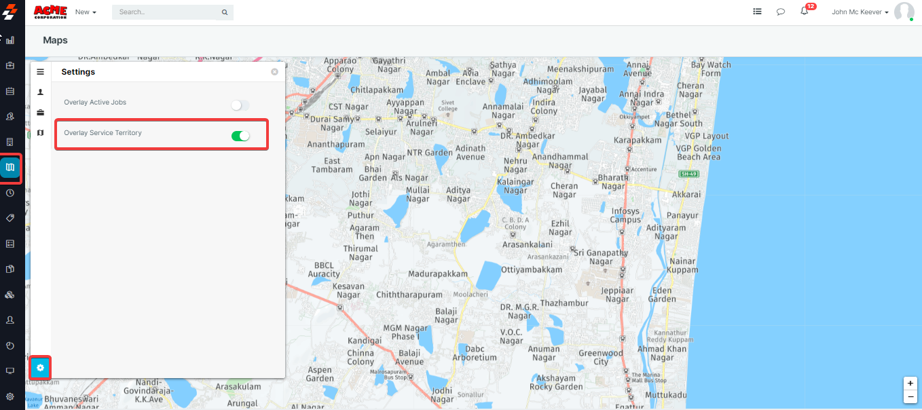Open the task list icon in top bar
This screenshot has height=410, width=922.
point(757,12)
